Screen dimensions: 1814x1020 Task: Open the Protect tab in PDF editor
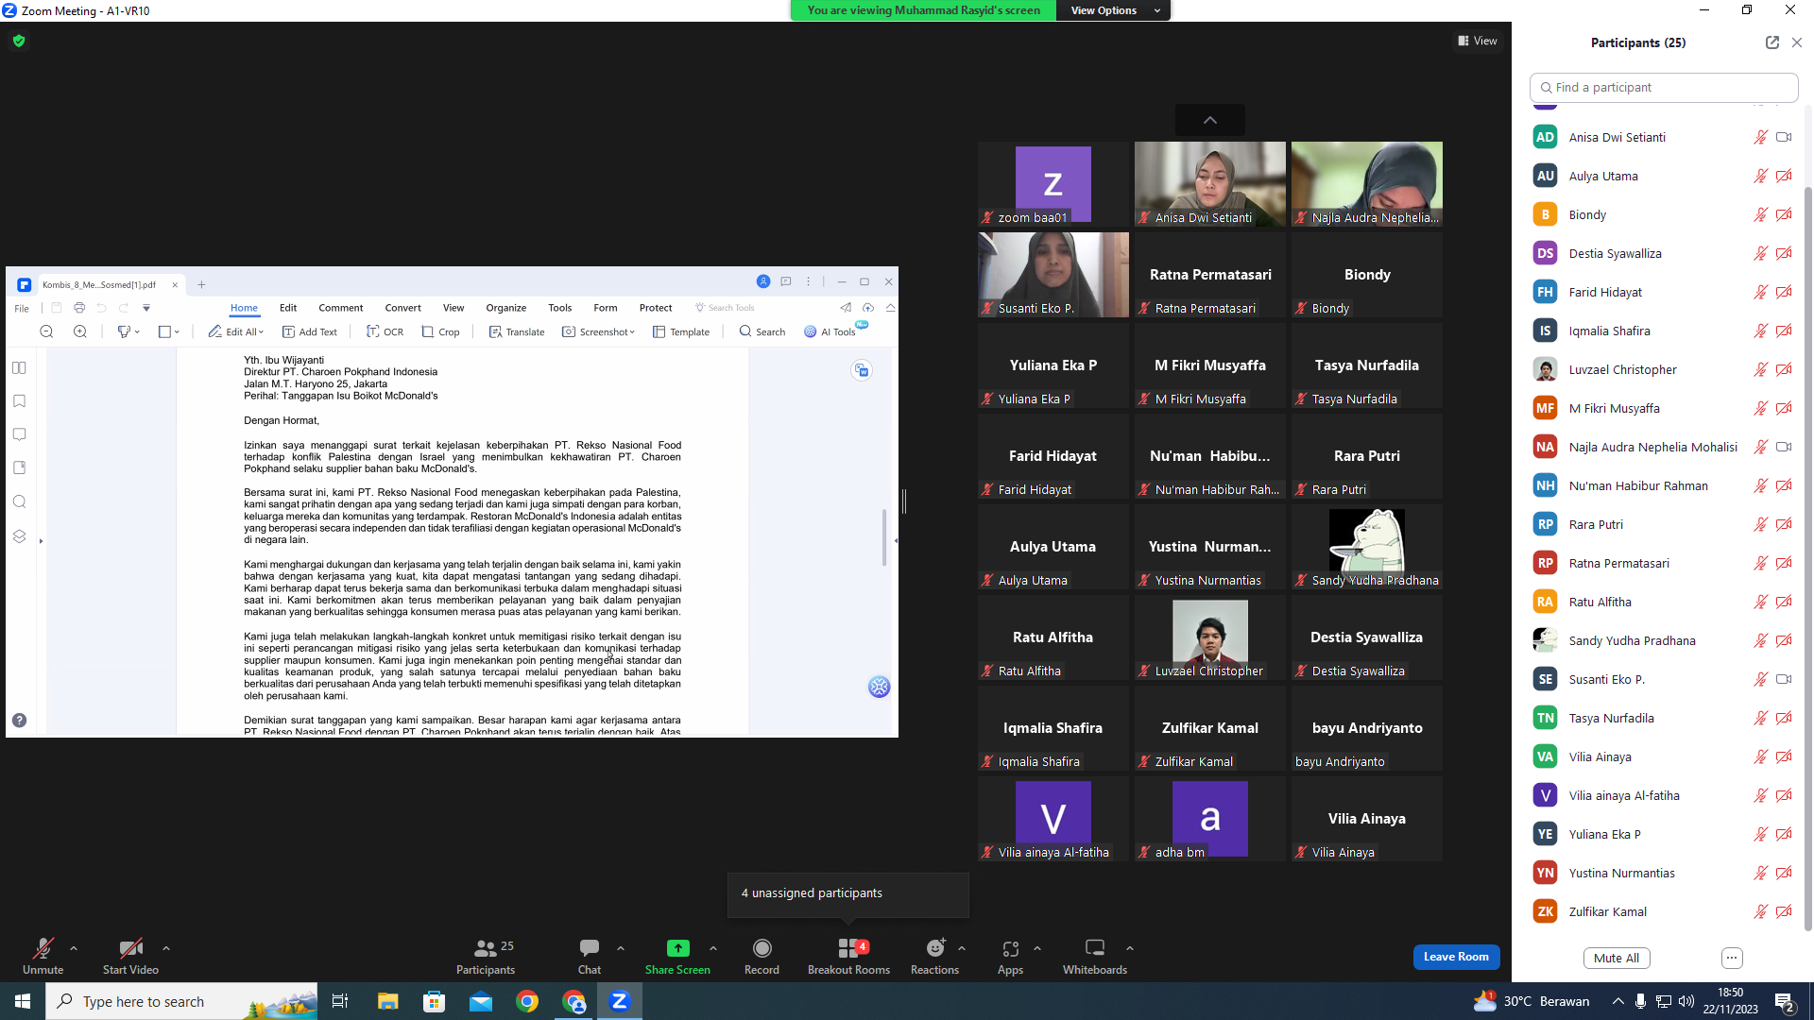(x=656, y=308)
